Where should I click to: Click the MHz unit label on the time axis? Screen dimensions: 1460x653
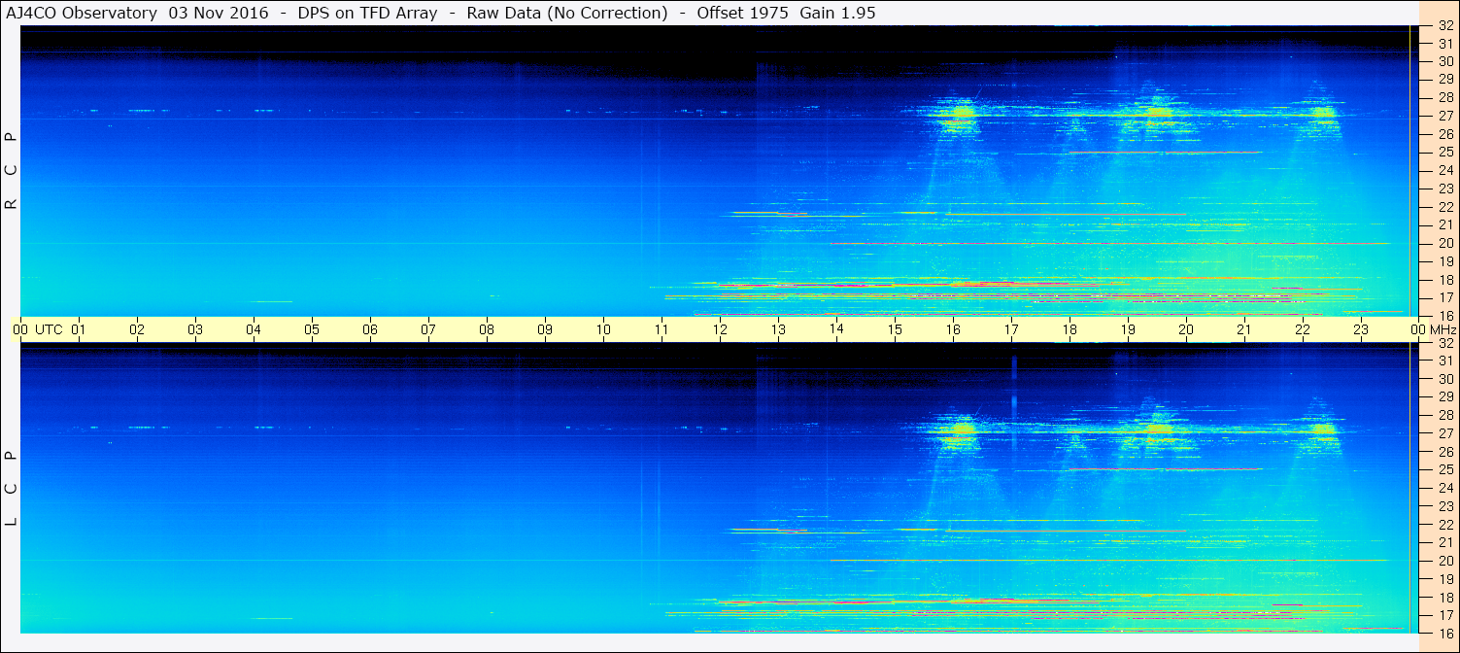click(1443, 329)
